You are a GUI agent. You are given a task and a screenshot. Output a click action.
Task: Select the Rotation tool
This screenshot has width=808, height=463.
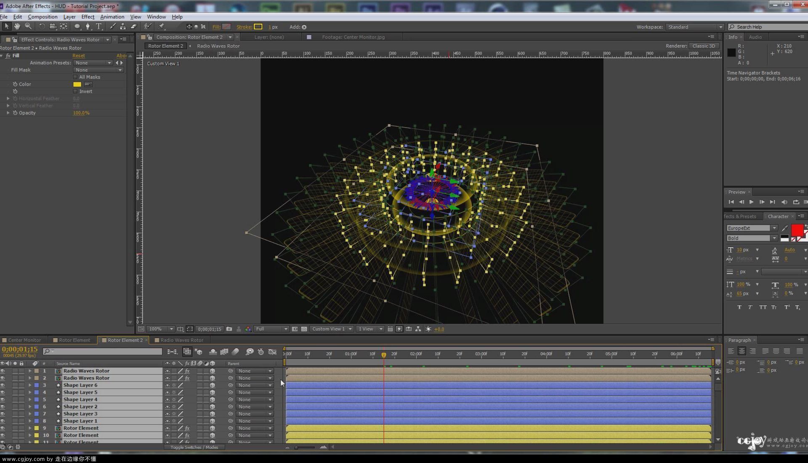(42, 27)
